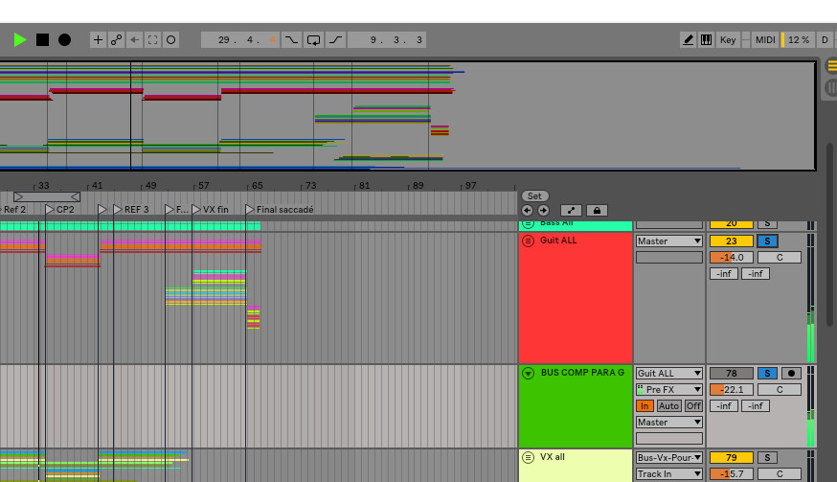
Task: Open the Guit ALL input dropdown on BUS COMP
Action: tap(668, 373)
